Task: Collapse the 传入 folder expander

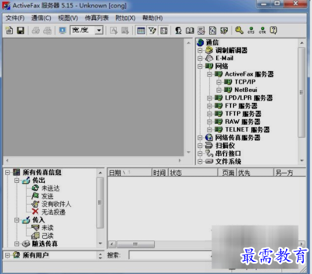Action: pyautogui.click(x=17, y=220)
